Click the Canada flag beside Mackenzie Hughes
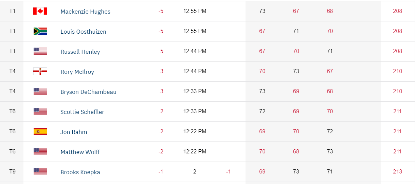The image size is (415, 184). point(40,11)
